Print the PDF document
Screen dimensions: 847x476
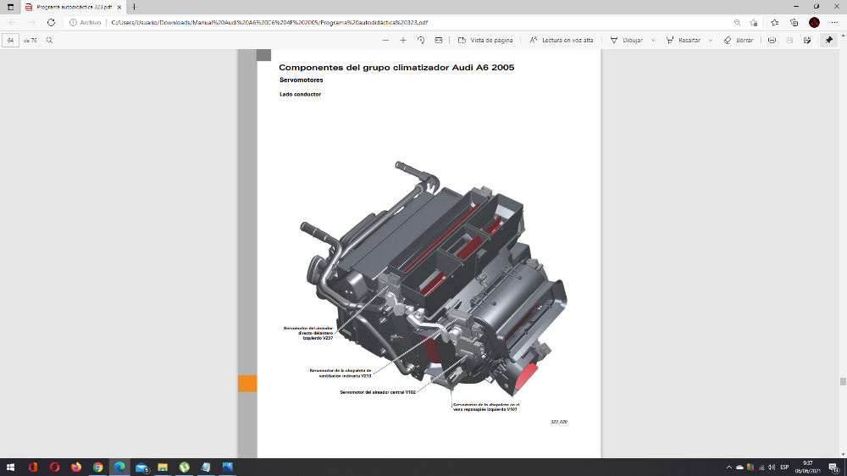click(772, 40)
